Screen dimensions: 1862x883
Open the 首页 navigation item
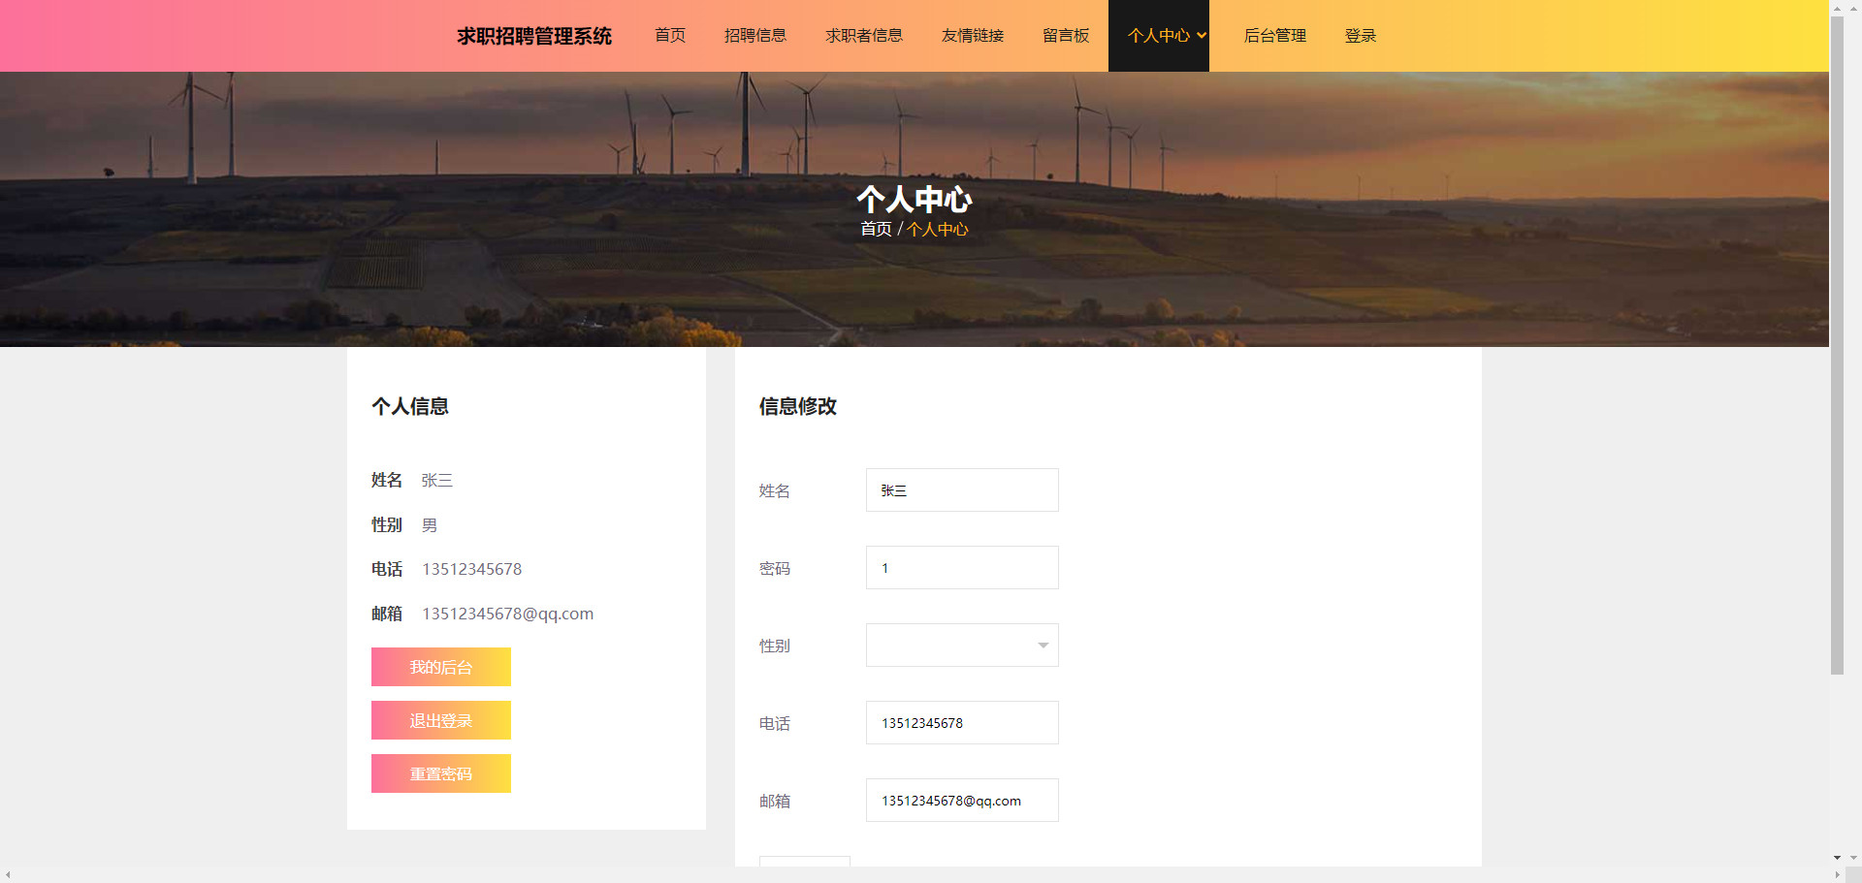pyautogui.click(x=670, y=36)
